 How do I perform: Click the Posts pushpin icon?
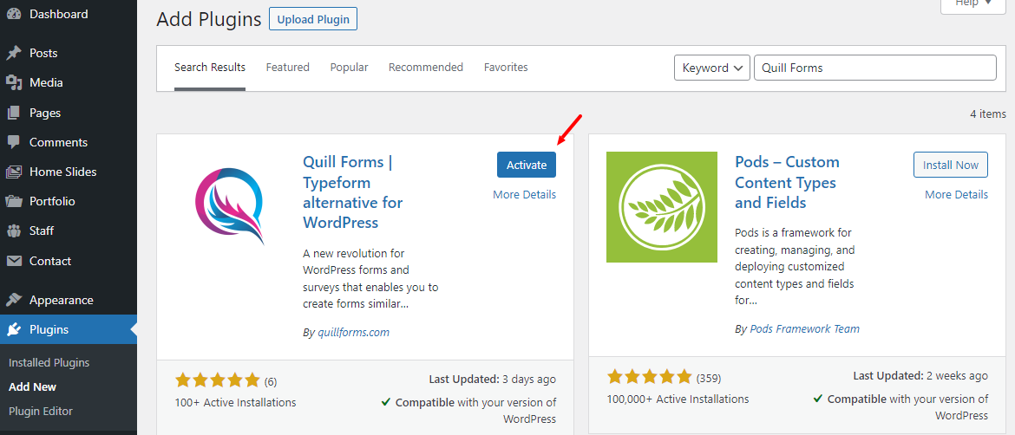tap(14, 53)
